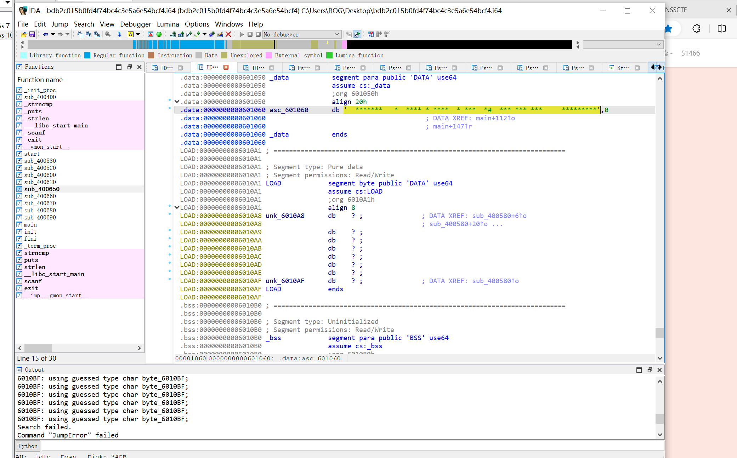Click the Python command input field

(352, 446)
